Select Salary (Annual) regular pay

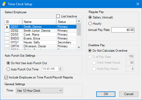pos(101,17)
